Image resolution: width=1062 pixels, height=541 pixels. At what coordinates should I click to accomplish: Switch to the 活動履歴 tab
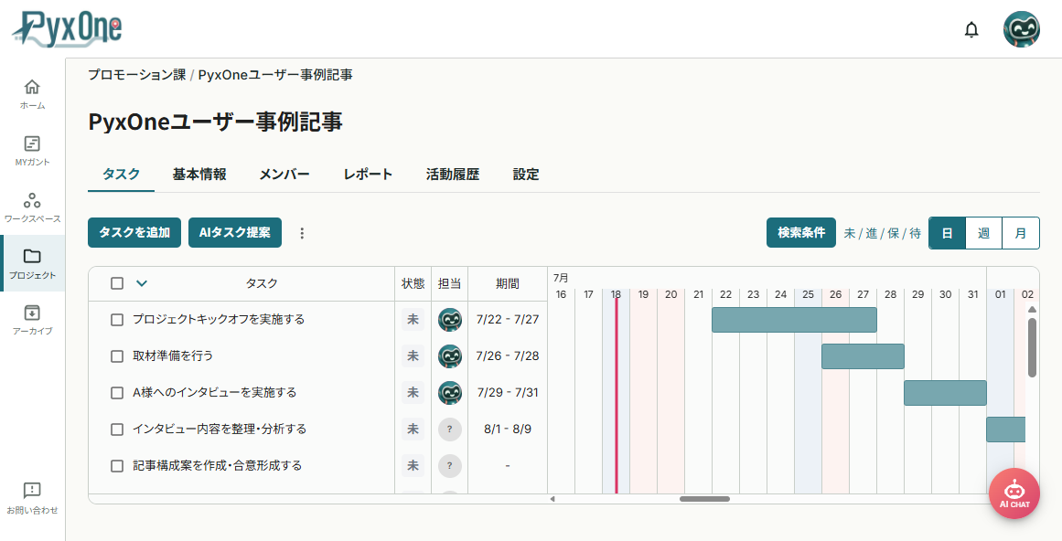coord(453,175)
